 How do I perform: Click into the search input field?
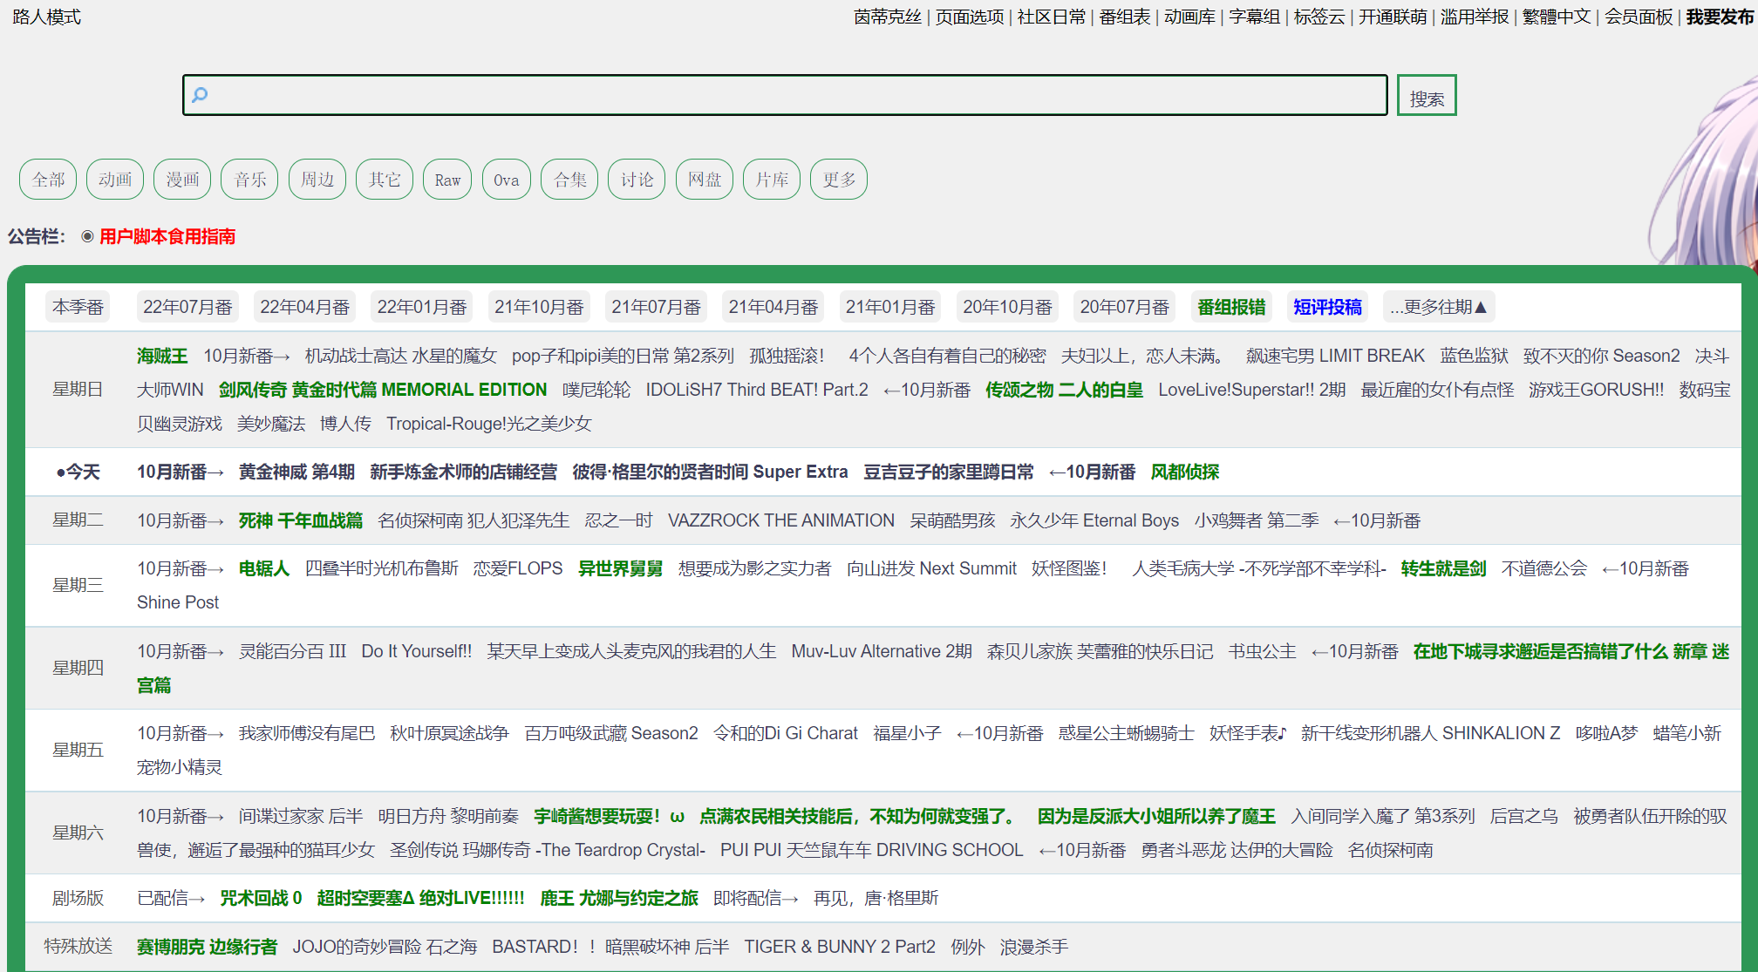point(785,95)
